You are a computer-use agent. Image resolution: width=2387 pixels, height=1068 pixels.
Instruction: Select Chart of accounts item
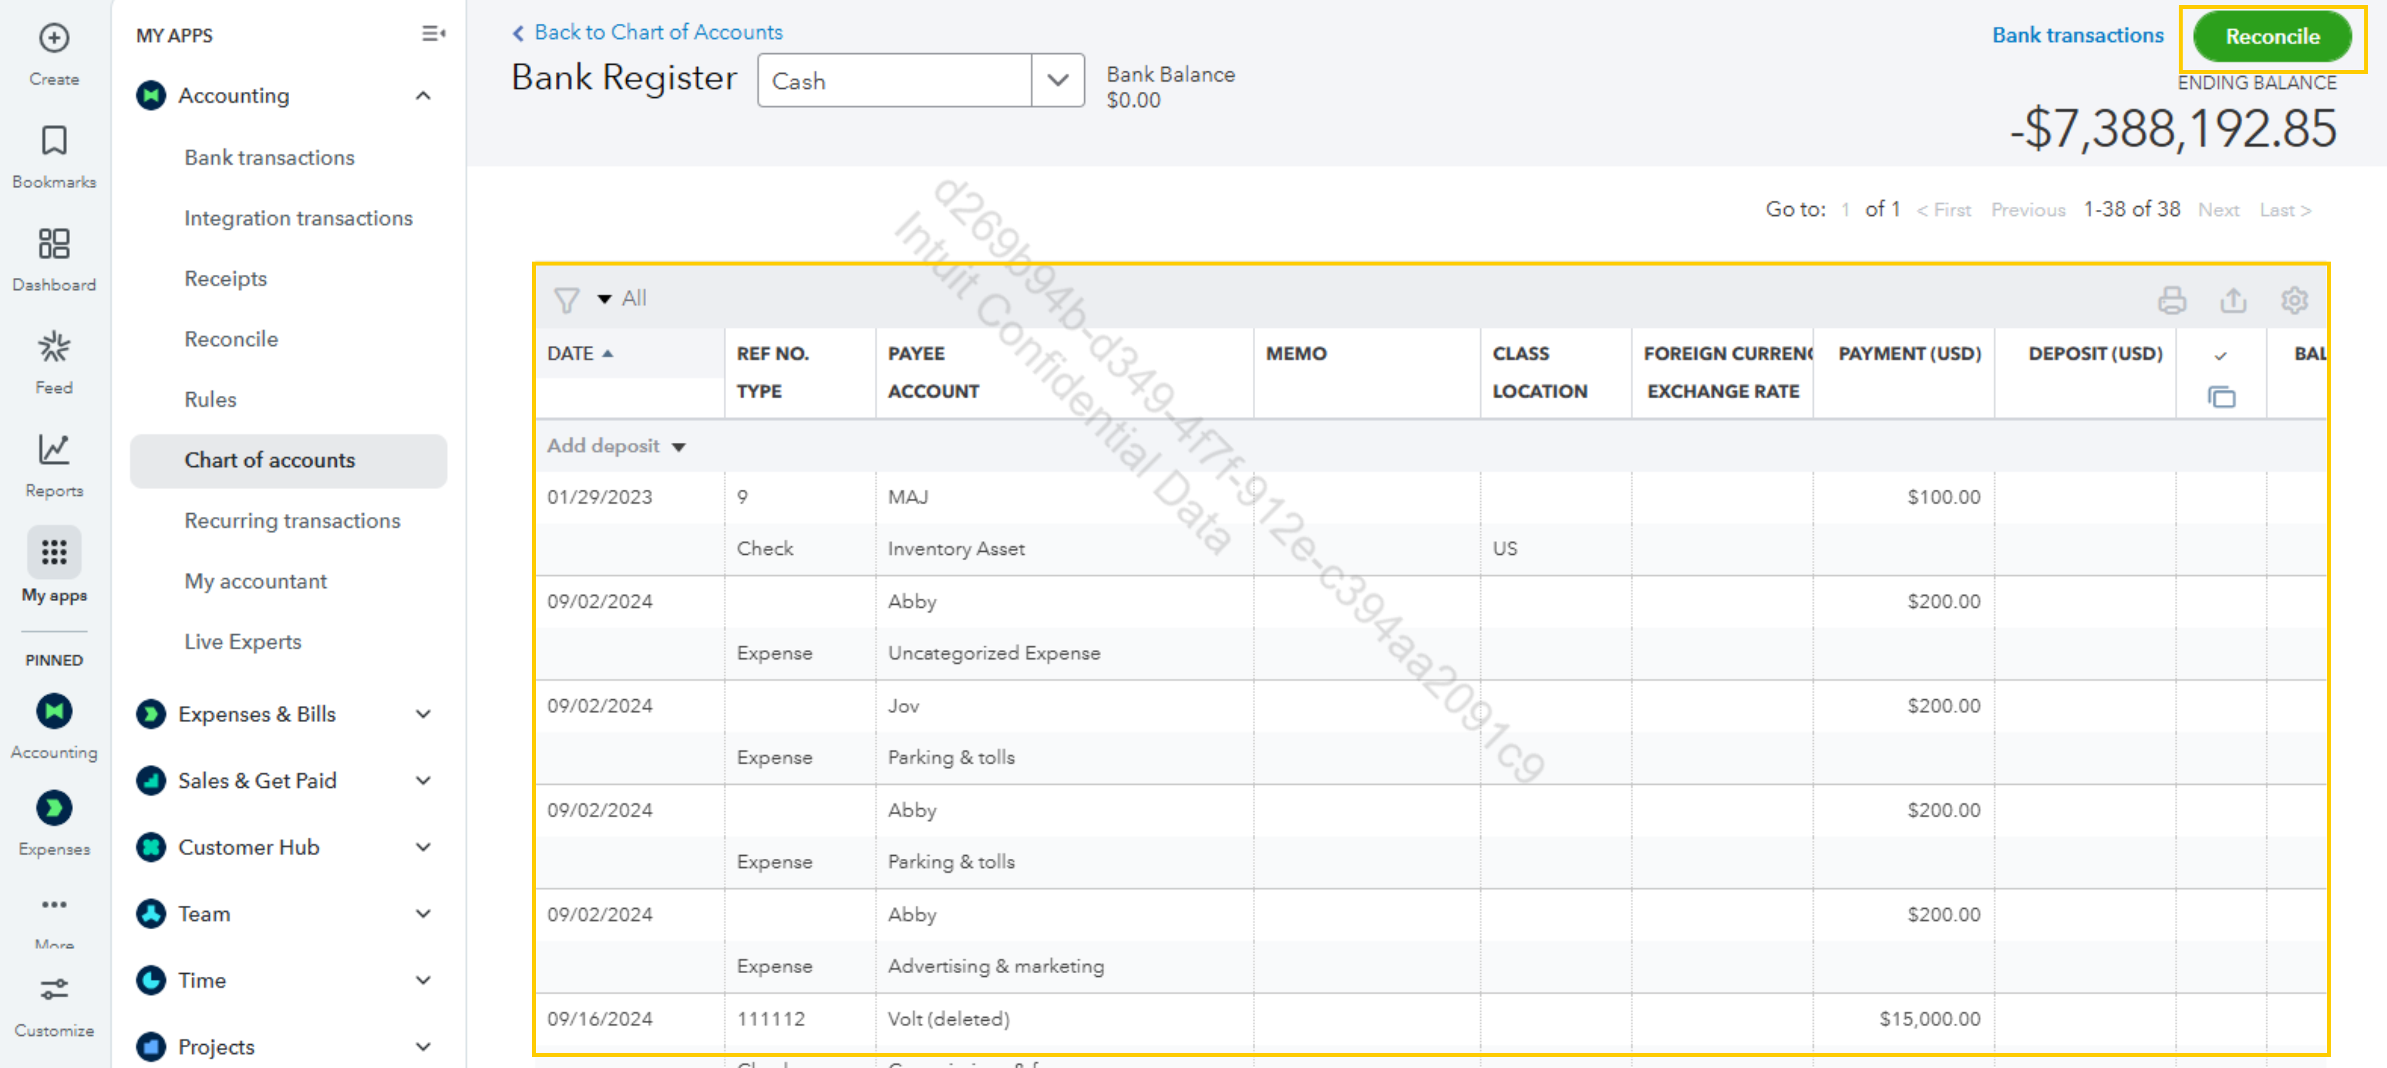(288, 460)
